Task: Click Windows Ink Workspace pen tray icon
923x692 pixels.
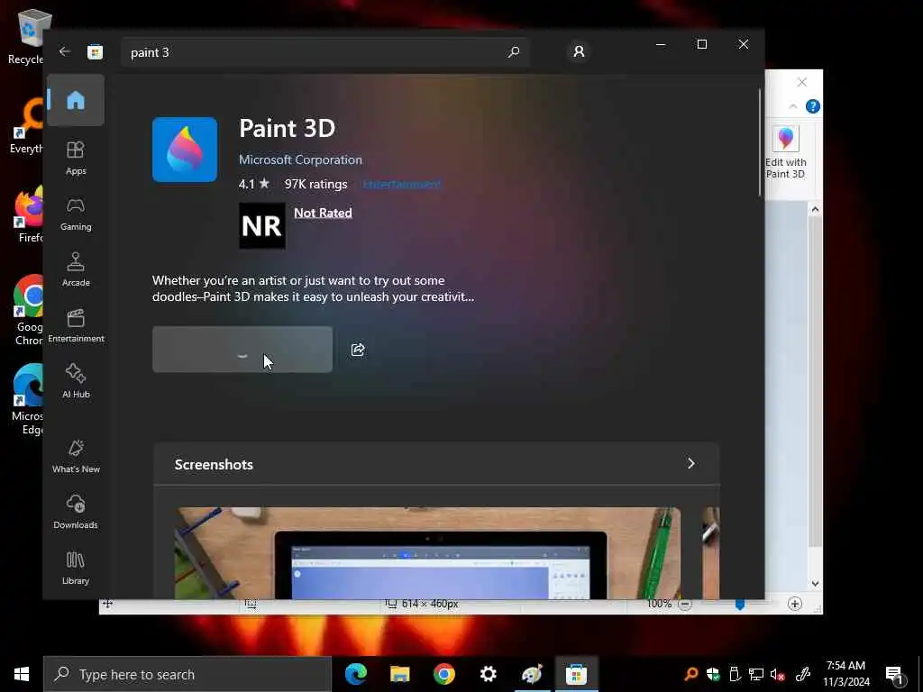Action: 803,674
